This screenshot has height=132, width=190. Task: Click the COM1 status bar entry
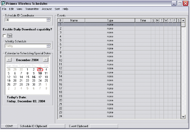[x=9, y=126]
